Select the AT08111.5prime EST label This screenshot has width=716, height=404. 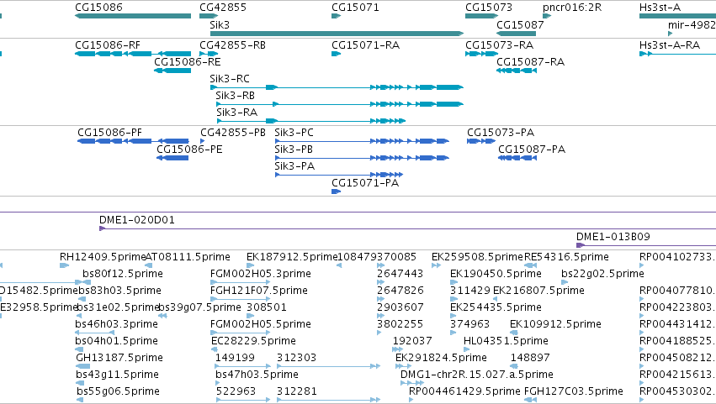(x=188, y=257)
